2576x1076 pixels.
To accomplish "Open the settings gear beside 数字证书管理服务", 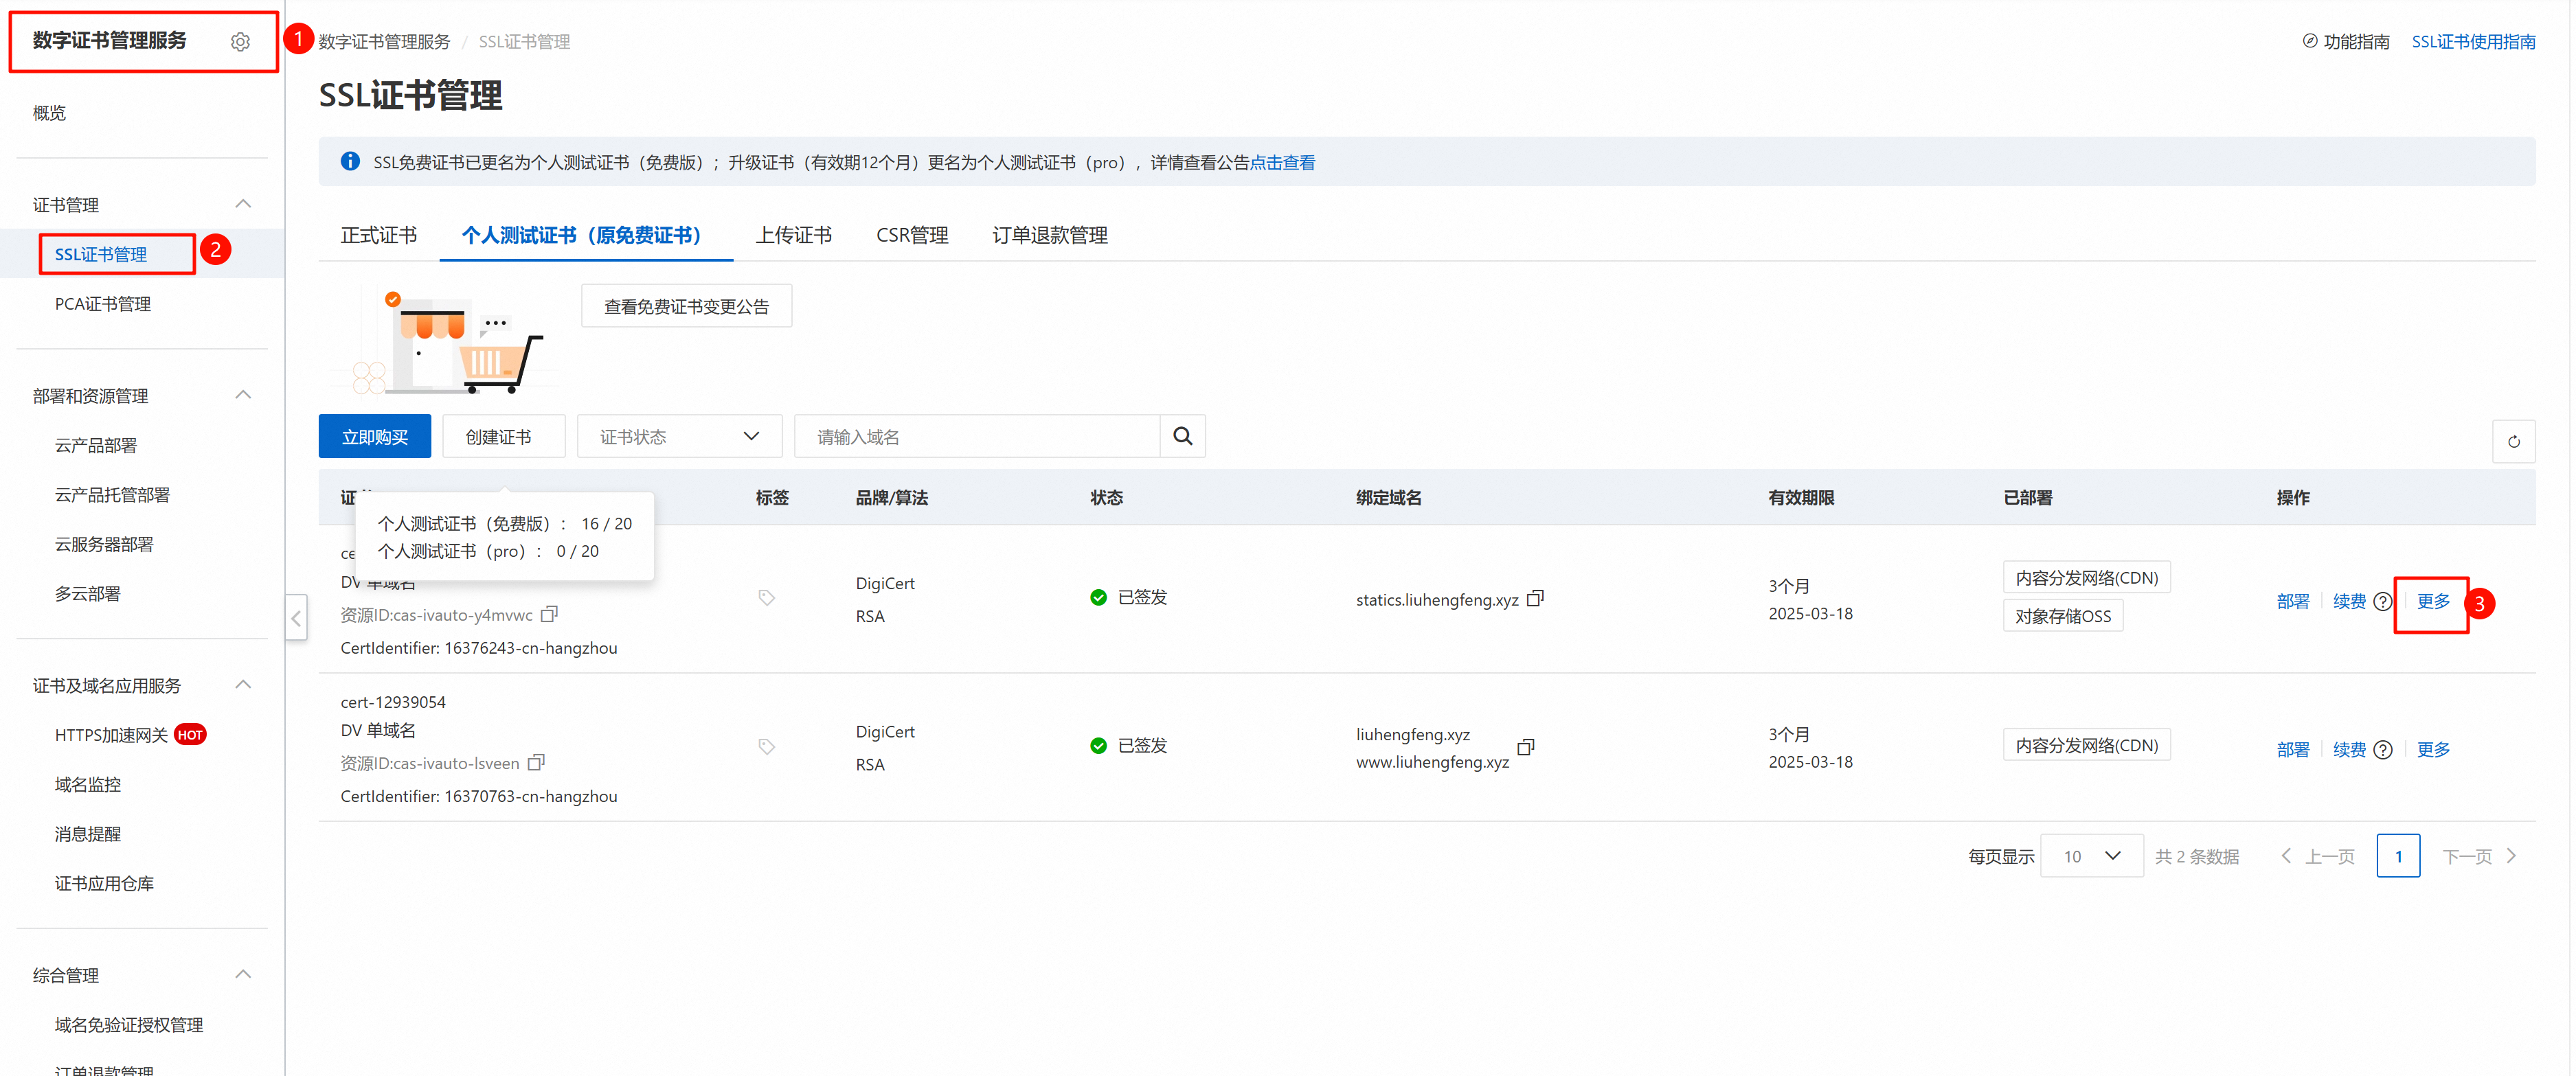I will coord(240,41).
